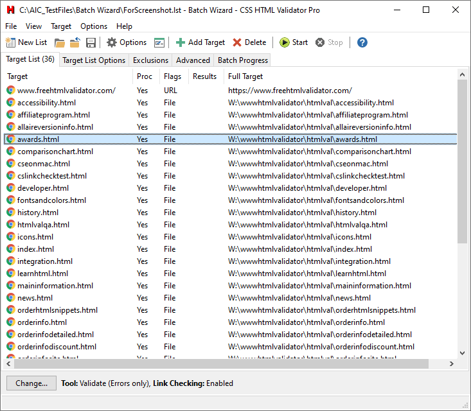Click Chrome icon beside affiliateprogram.html
The width and height of the screenshot is (471, 411).
point(10,115)
